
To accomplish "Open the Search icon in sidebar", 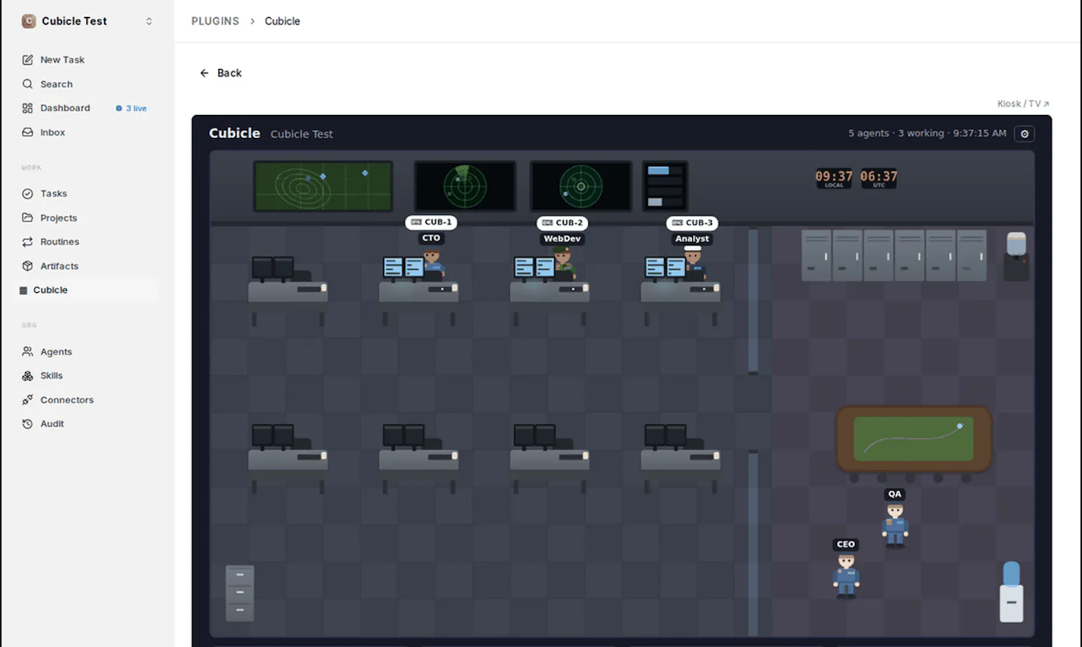I will point(28,84).
